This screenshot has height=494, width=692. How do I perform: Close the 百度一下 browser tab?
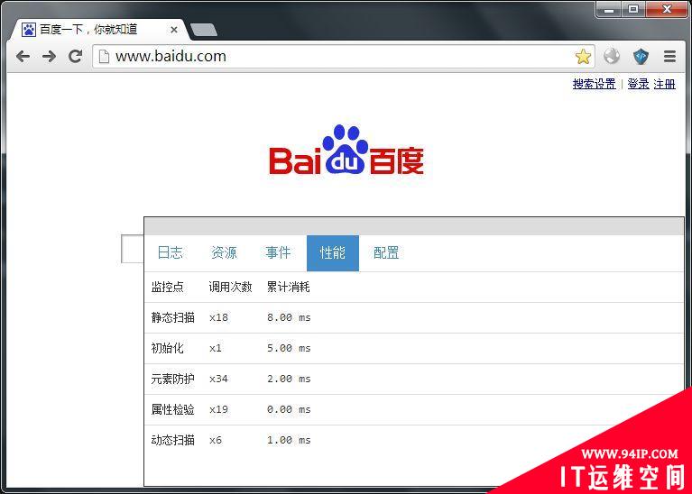point(174,30)
